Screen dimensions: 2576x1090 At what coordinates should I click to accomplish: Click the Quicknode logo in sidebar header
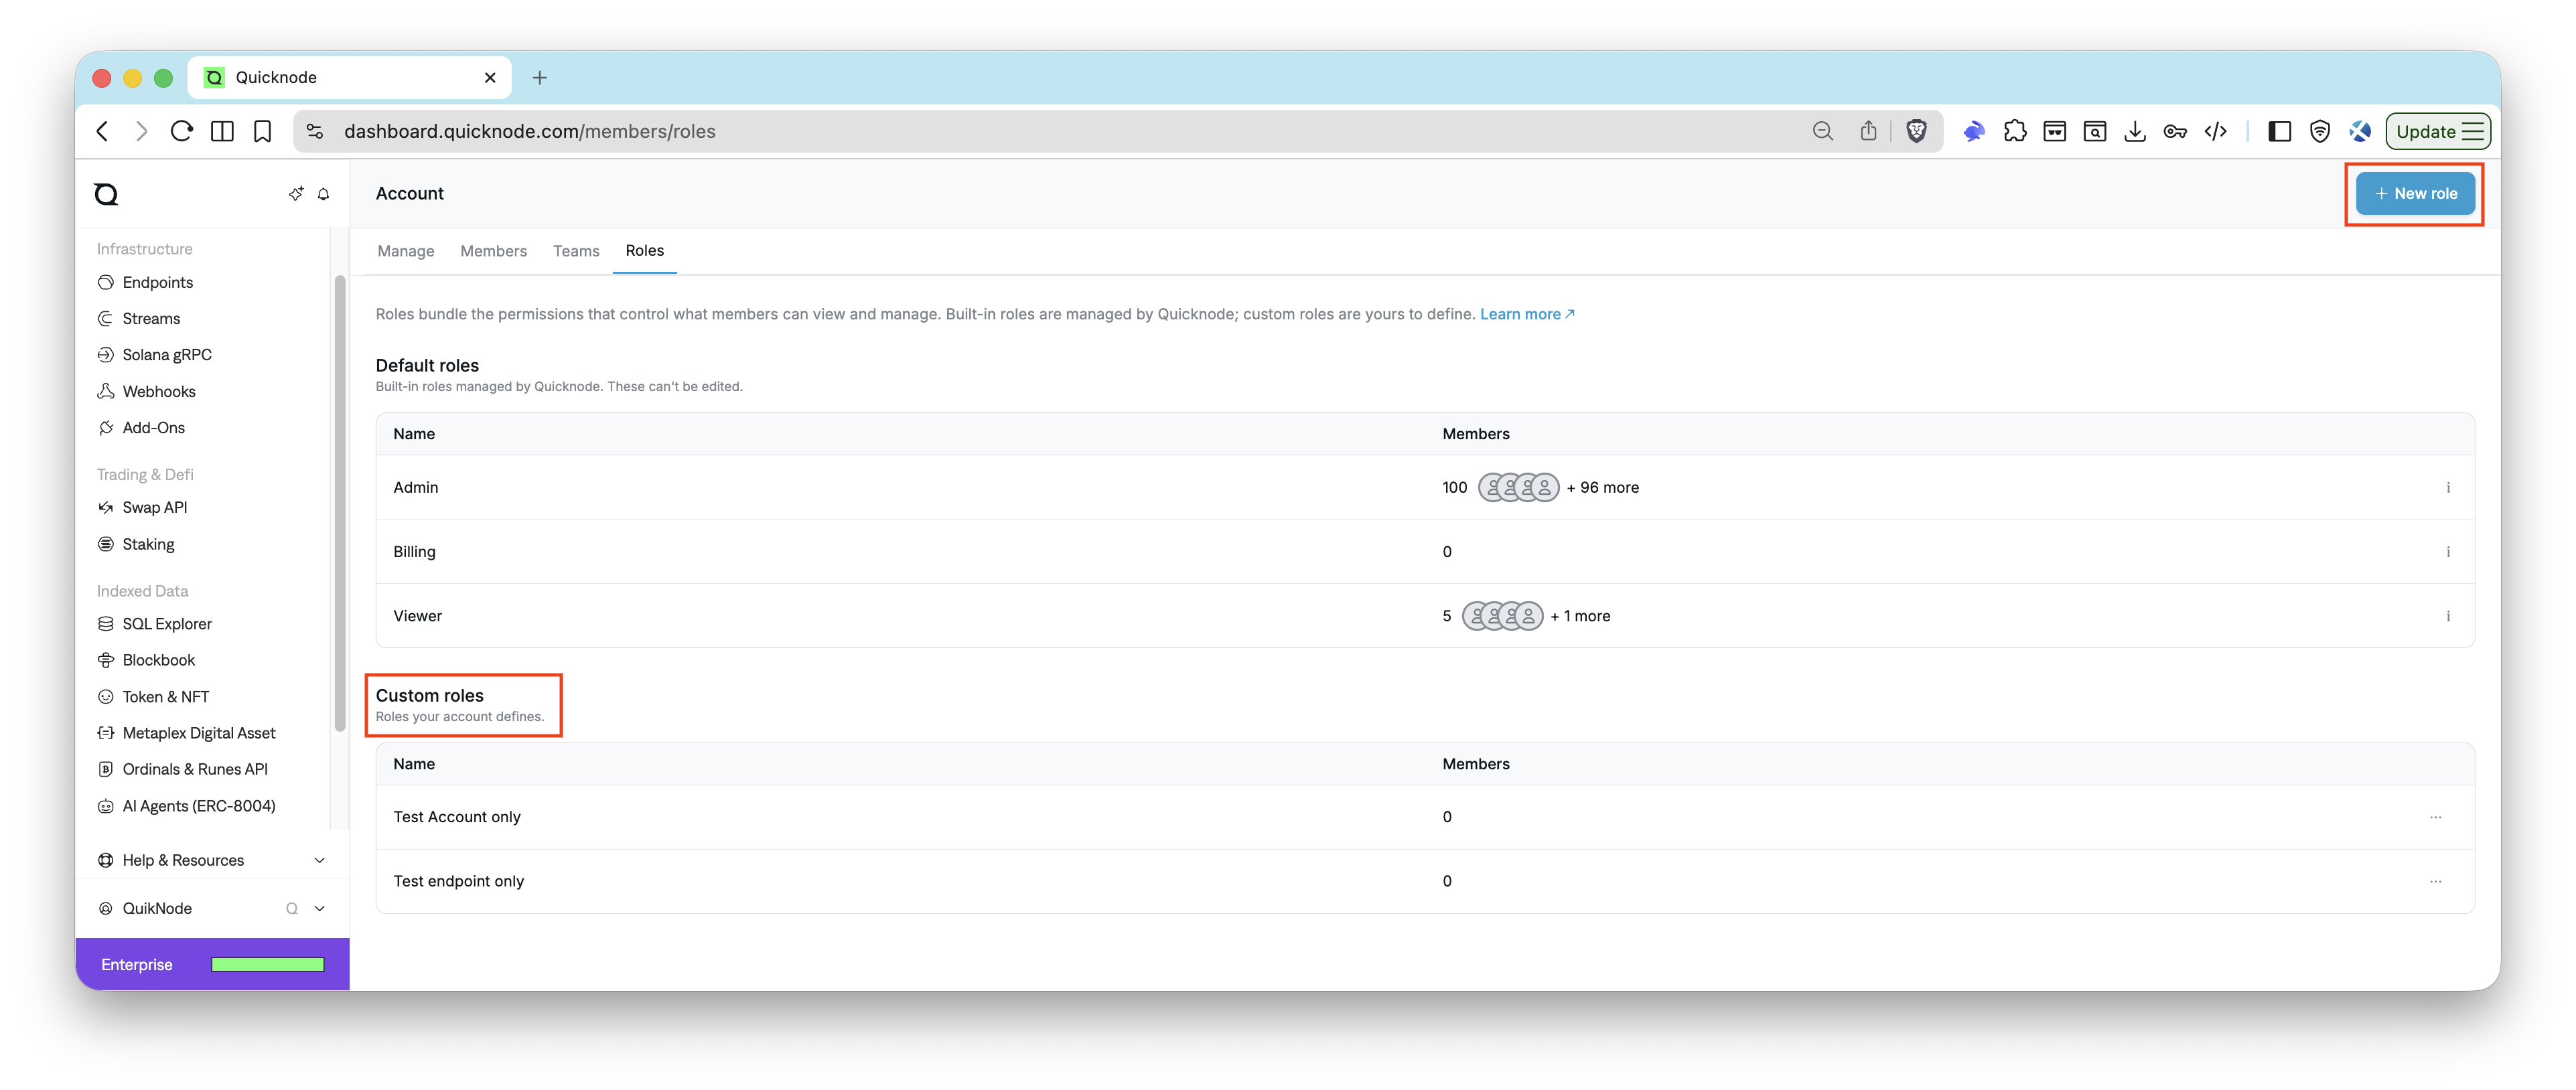click(106, 194)
